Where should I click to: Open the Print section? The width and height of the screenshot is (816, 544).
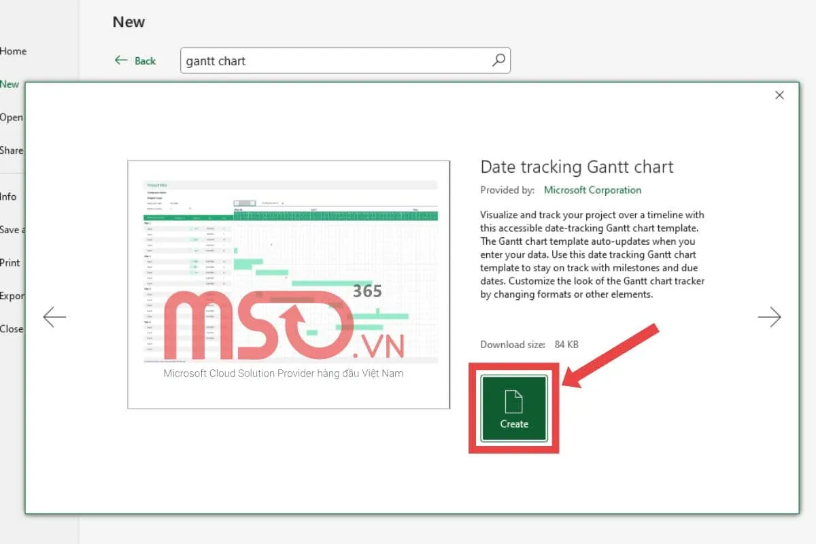[10, 262]
